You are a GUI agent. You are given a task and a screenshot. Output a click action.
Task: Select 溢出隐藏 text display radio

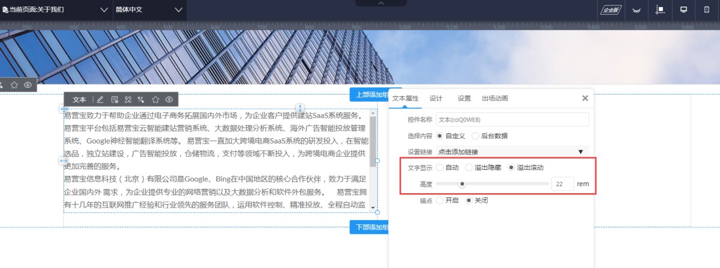click(x=469, y=167)
